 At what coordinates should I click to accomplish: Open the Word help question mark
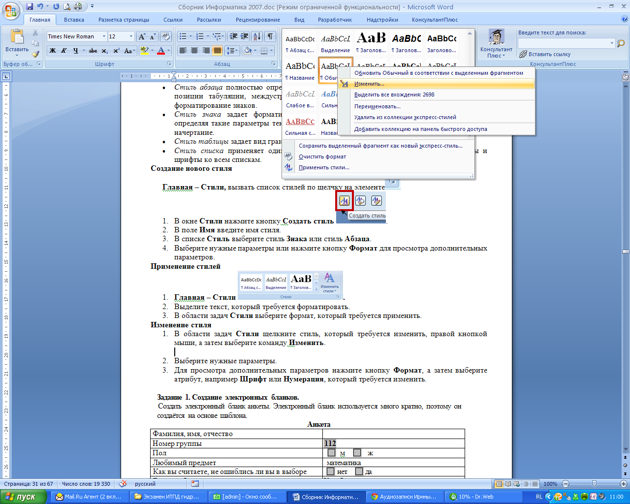pyautogui.click(x=625, y=20)
